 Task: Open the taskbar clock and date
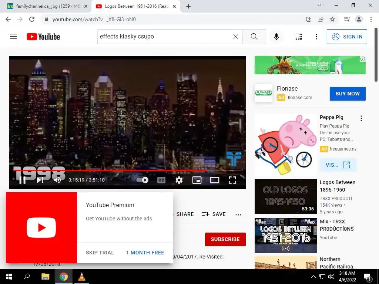coord(347,277)
